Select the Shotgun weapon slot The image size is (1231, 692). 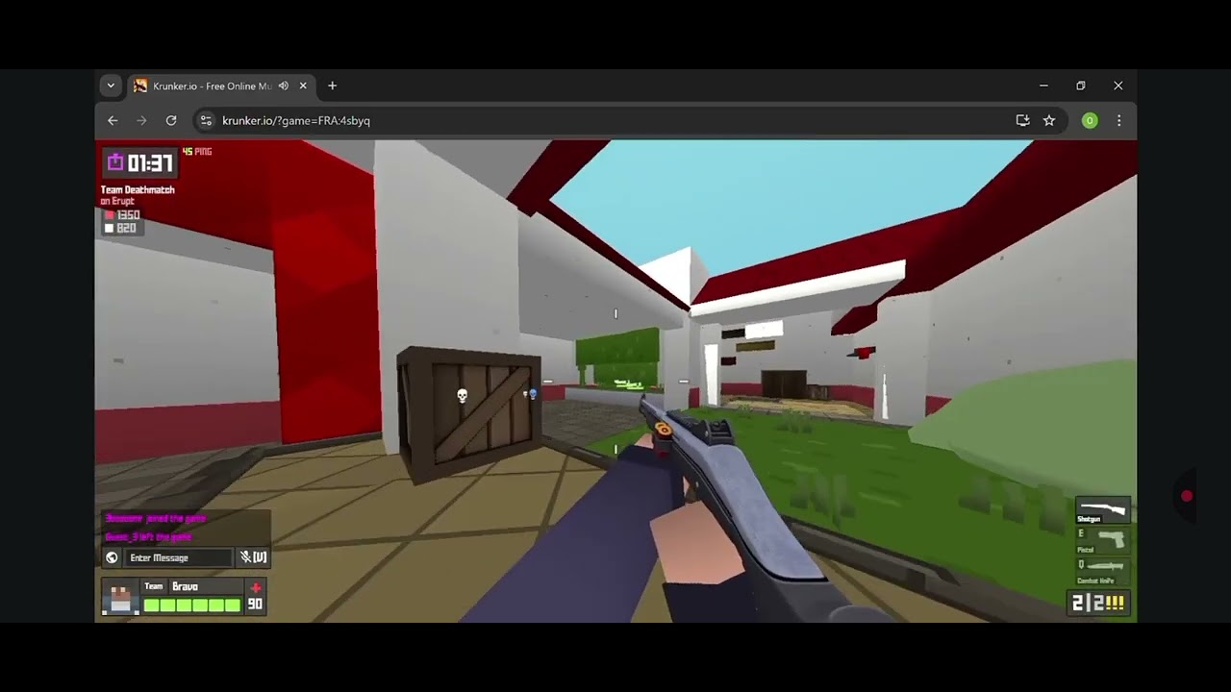point(1102,510)
